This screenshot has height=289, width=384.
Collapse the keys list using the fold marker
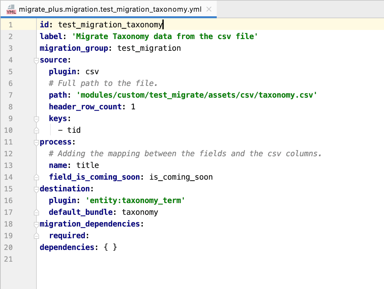[36, 118]
